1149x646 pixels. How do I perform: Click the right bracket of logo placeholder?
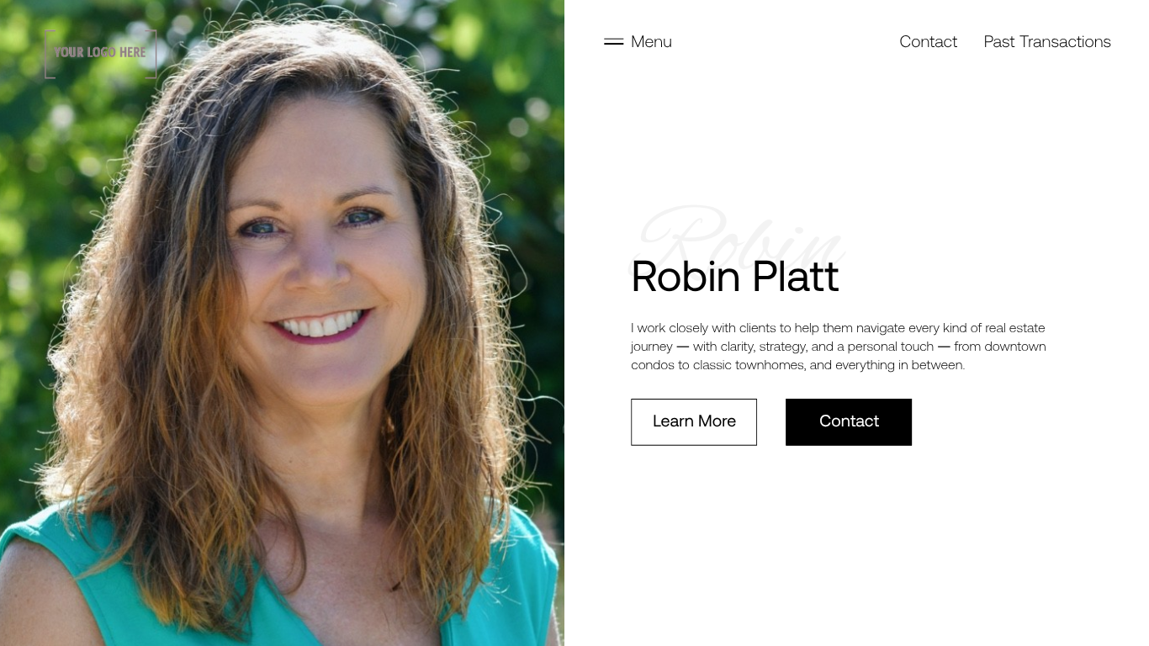coord(151,54)
